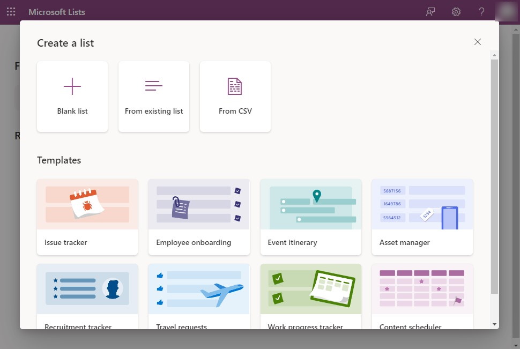Open the feedback icon in header
520x349 pixels.
point(430,12)
